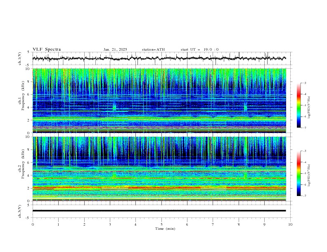
Task: Click the 'start UT = 19:0 :0' label
Action: (x=199, y=49)
